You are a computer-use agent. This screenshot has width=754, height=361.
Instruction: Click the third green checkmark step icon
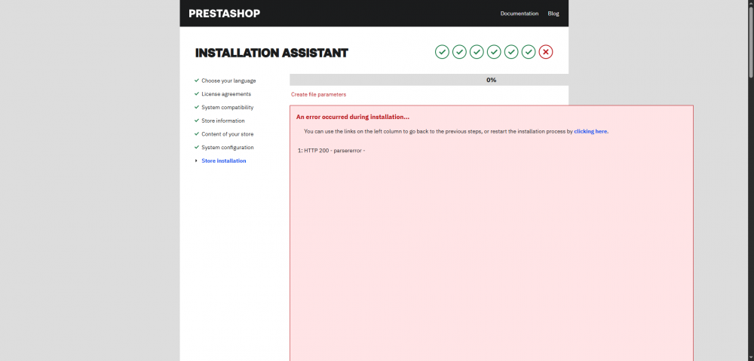point(477,51)
